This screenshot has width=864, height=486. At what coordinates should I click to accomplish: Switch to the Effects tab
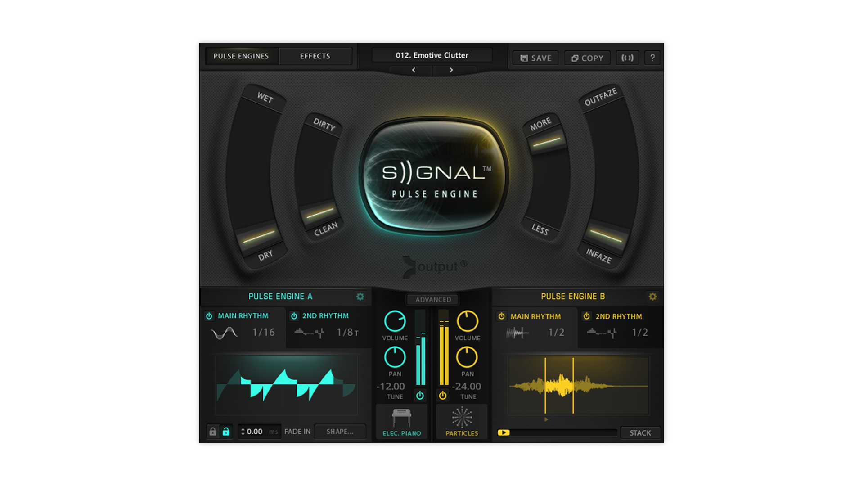point(315,56)
